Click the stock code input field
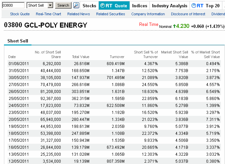The height and width of the screenshot is (164, 225). coord(13,5)
